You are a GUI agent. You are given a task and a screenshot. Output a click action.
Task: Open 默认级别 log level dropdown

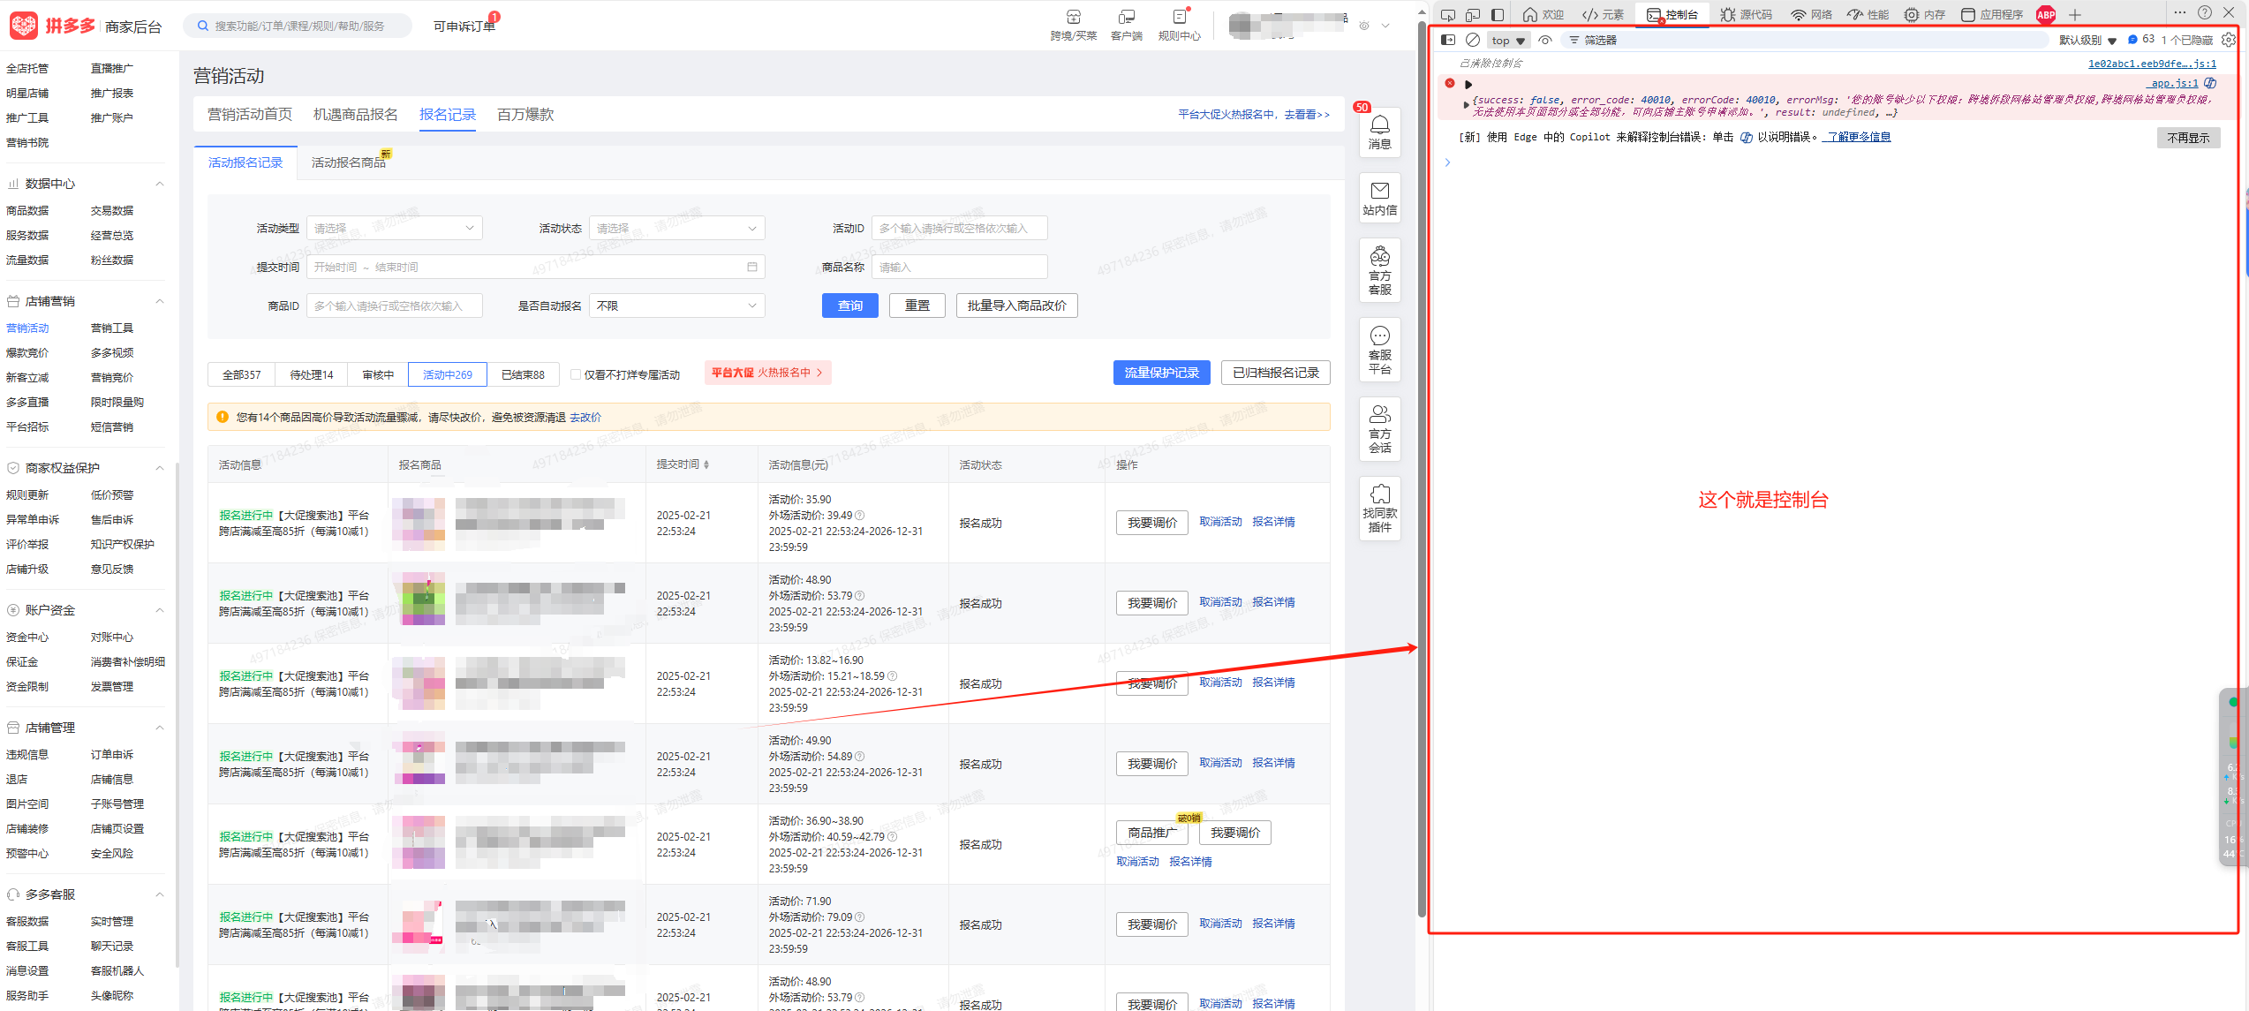point(2087,41)
